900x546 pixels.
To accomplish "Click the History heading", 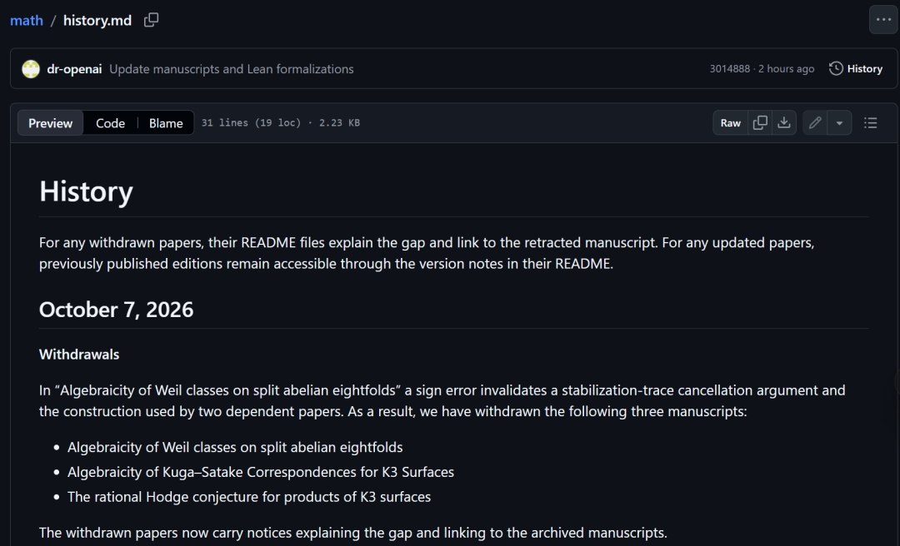I will click(86, 191).
